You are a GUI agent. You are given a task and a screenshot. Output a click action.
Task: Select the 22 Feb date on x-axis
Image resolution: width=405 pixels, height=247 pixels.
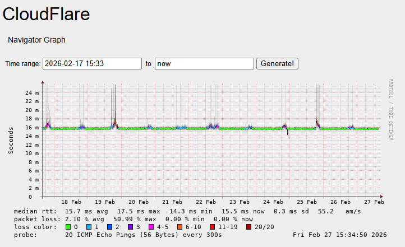pos(206,202)
